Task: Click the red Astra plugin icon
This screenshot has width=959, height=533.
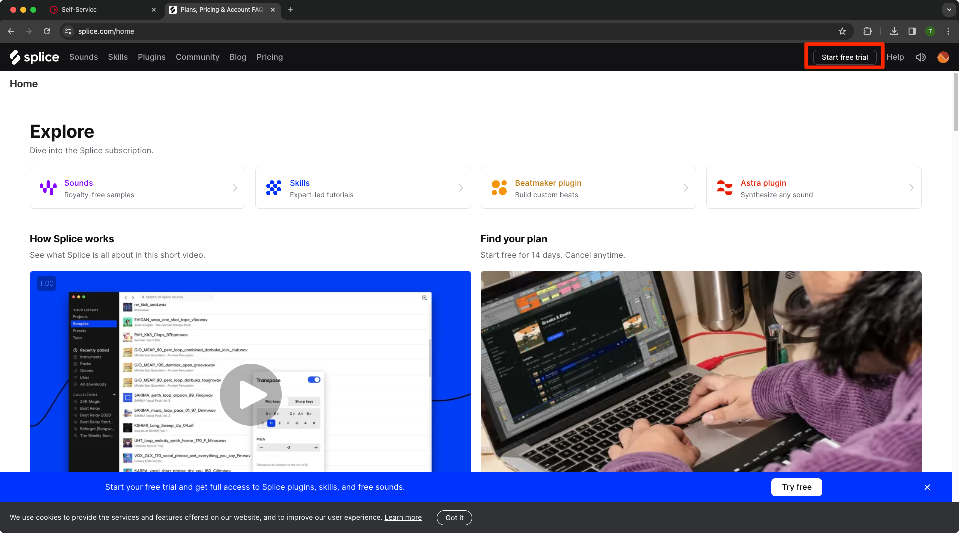Action: (x=724, y=188)
